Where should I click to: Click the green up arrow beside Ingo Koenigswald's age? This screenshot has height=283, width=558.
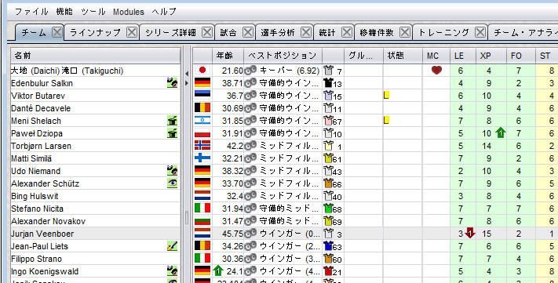click(218, 271)
